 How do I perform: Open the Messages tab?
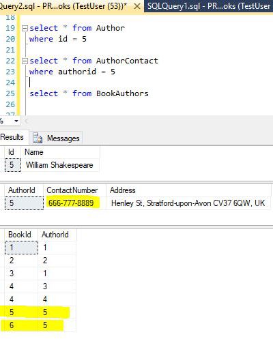[x=56, y=138]
